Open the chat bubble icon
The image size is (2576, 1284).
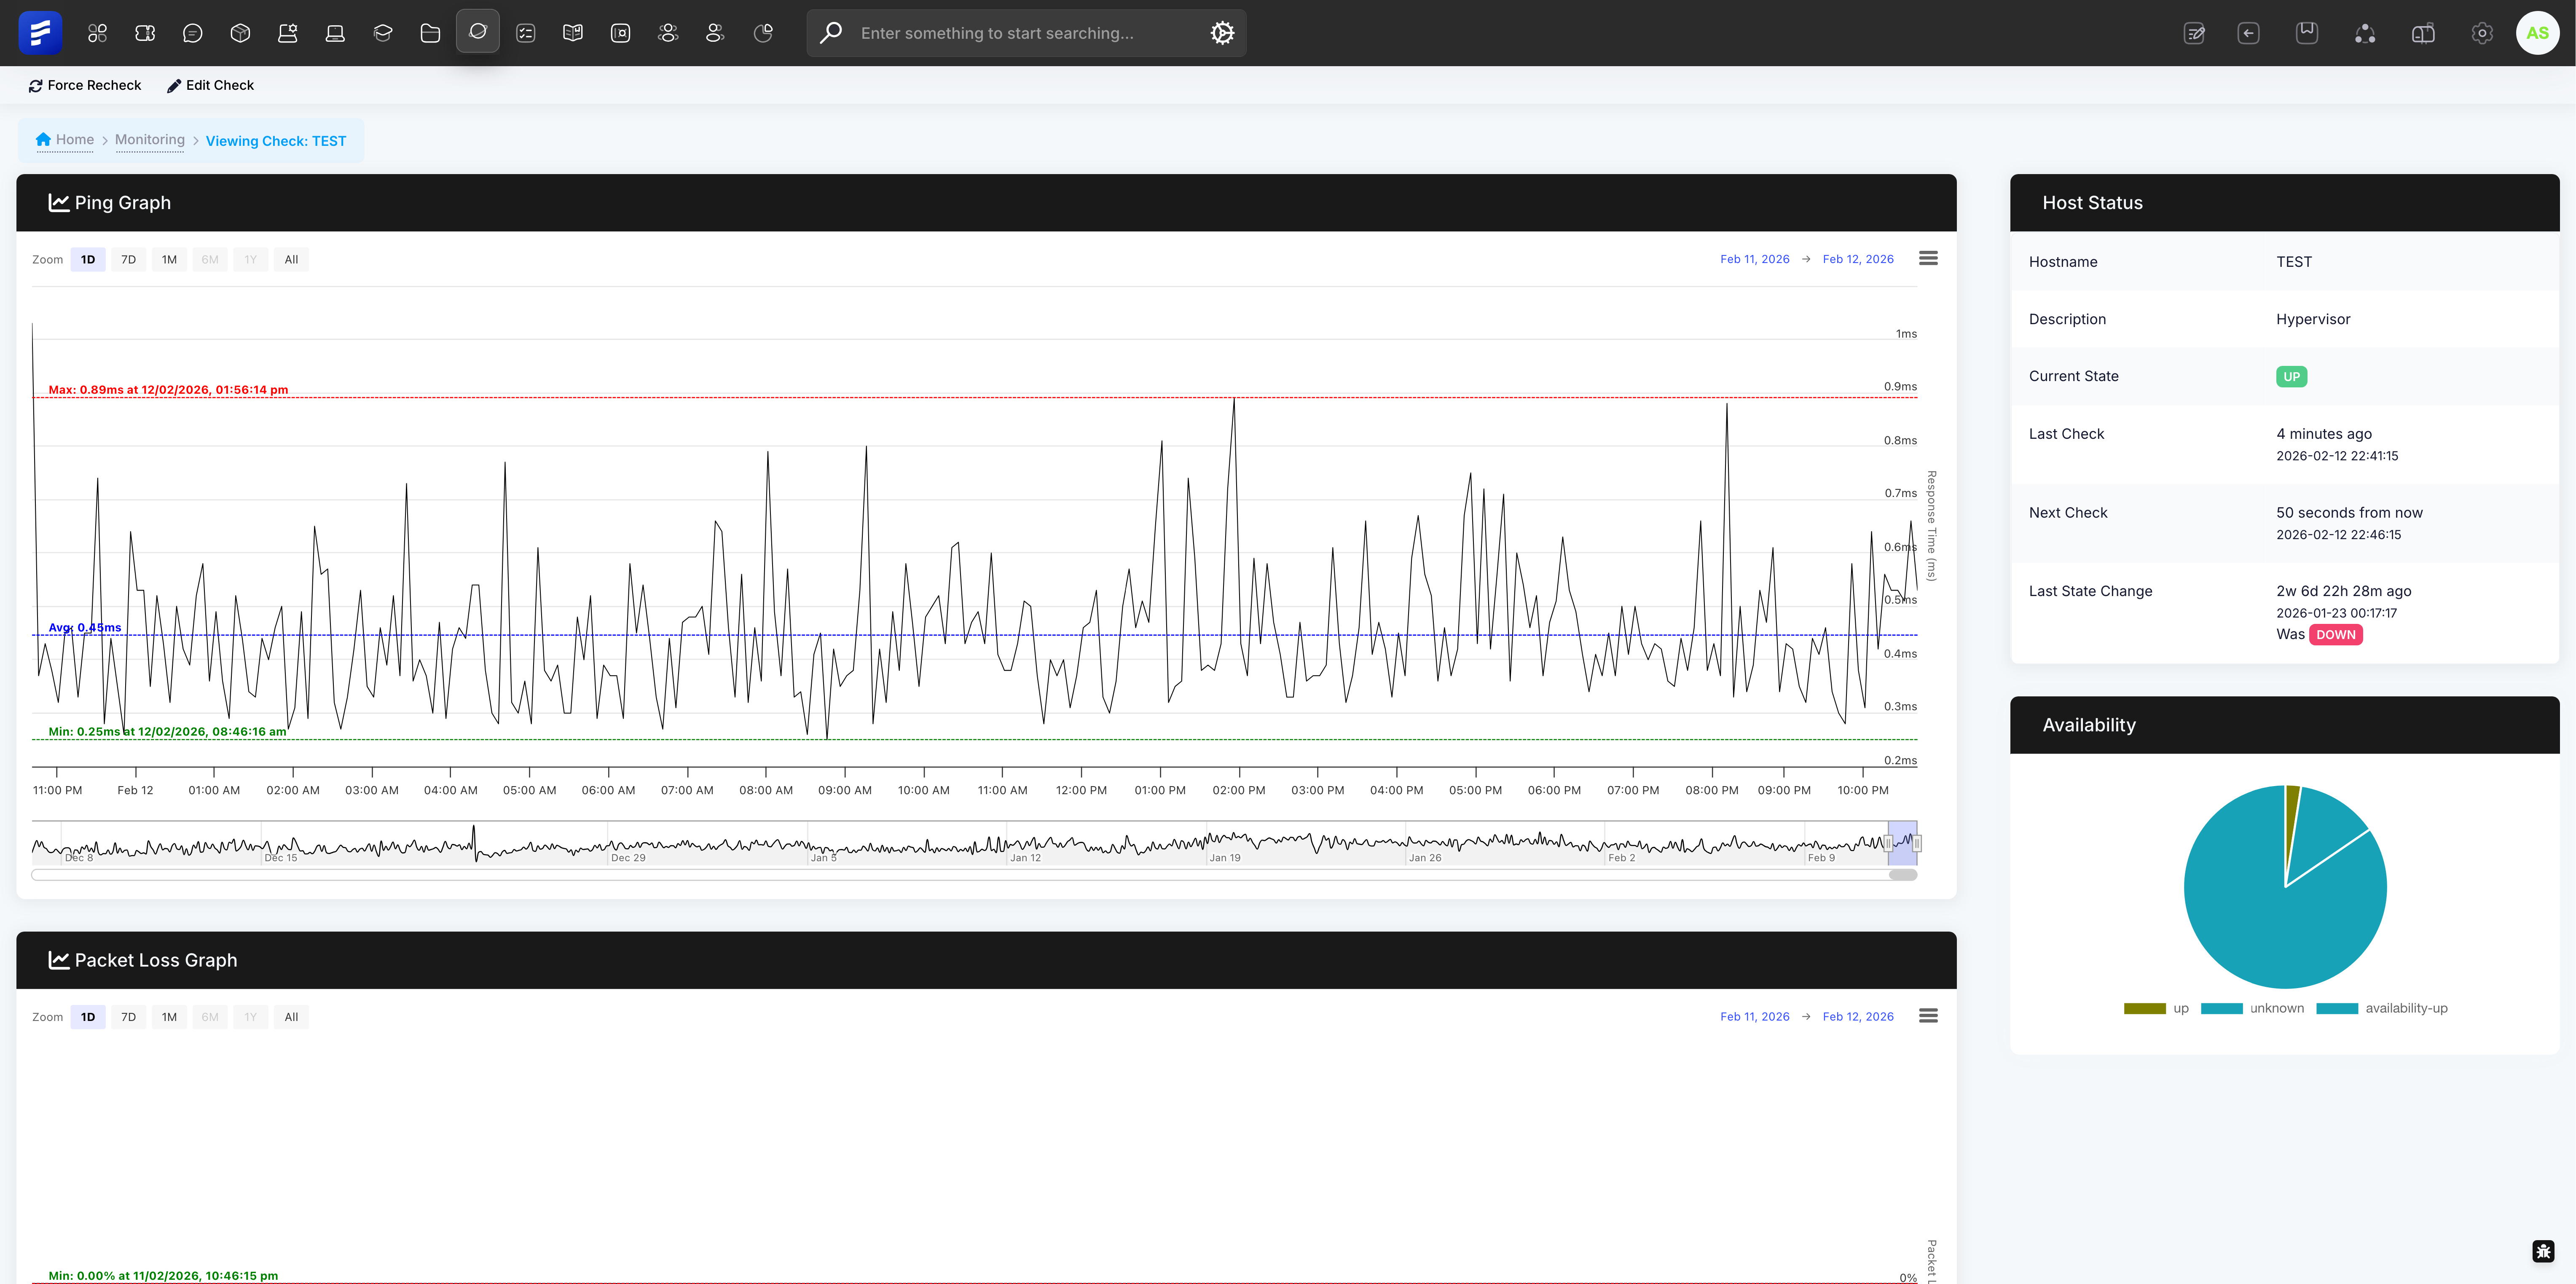[x=193, y=33]
